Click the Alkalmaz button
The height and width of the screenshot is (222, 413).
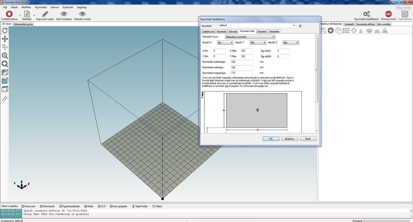click(289, 139)
